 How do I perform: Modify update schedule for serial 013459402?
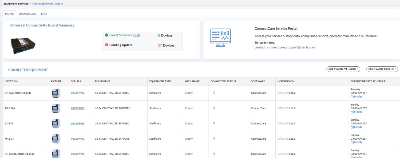[x=356, y=97]
